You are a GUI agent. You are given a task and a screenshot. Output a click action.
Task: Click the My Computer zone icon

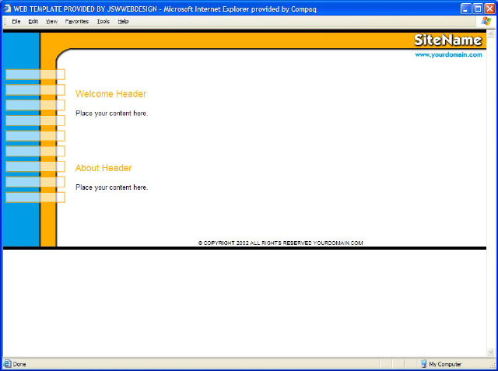(423, 364)
